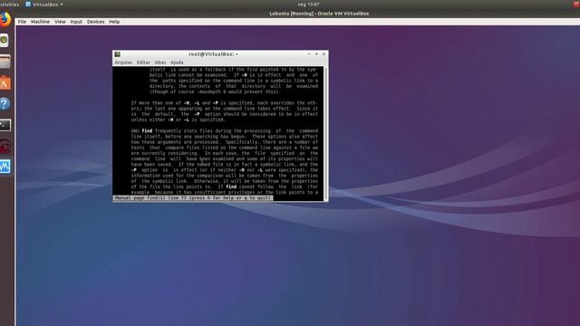This screenshot has width=580, height=326.
Task: Open the Activities overview
Action: click(9, 5)
